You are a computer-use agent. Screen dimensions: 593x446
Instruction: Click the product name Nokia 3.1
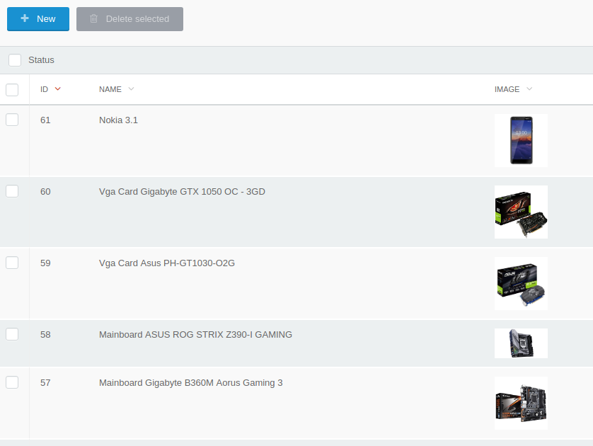click(x=118, y=120)
